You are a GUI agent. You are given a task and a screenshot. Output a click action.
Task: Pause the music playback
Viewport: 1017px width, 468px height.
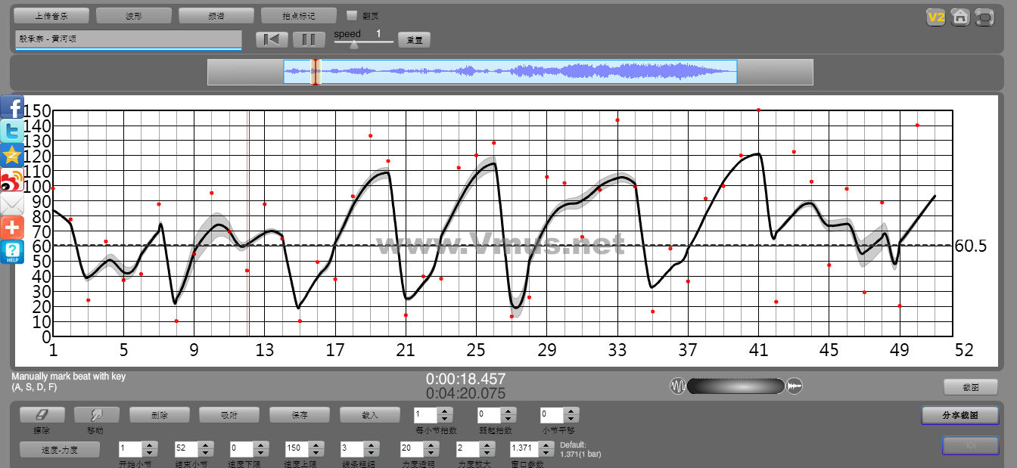[309, 39]
